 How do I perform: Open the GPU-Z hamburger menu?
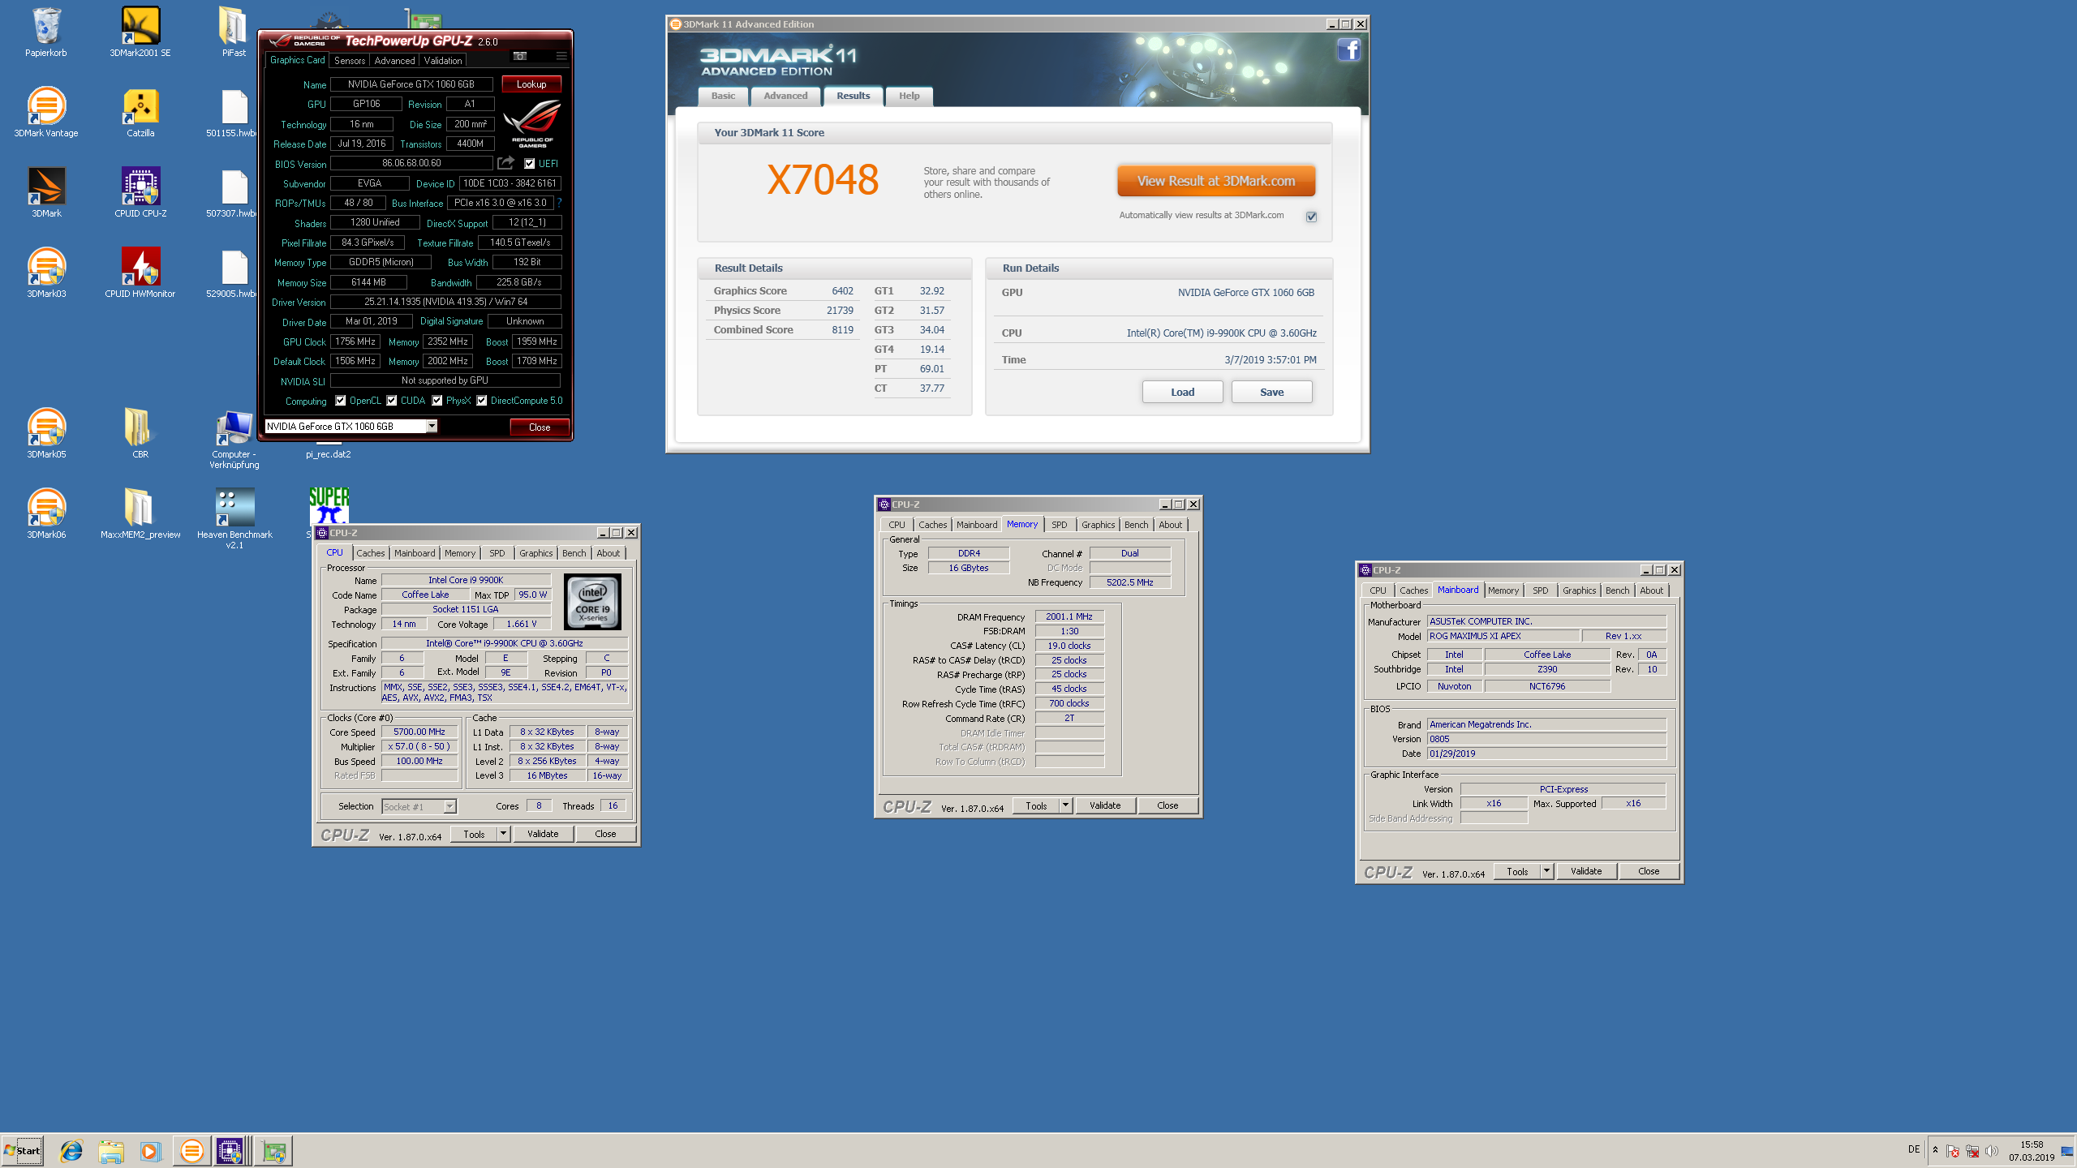click(561, 56)
